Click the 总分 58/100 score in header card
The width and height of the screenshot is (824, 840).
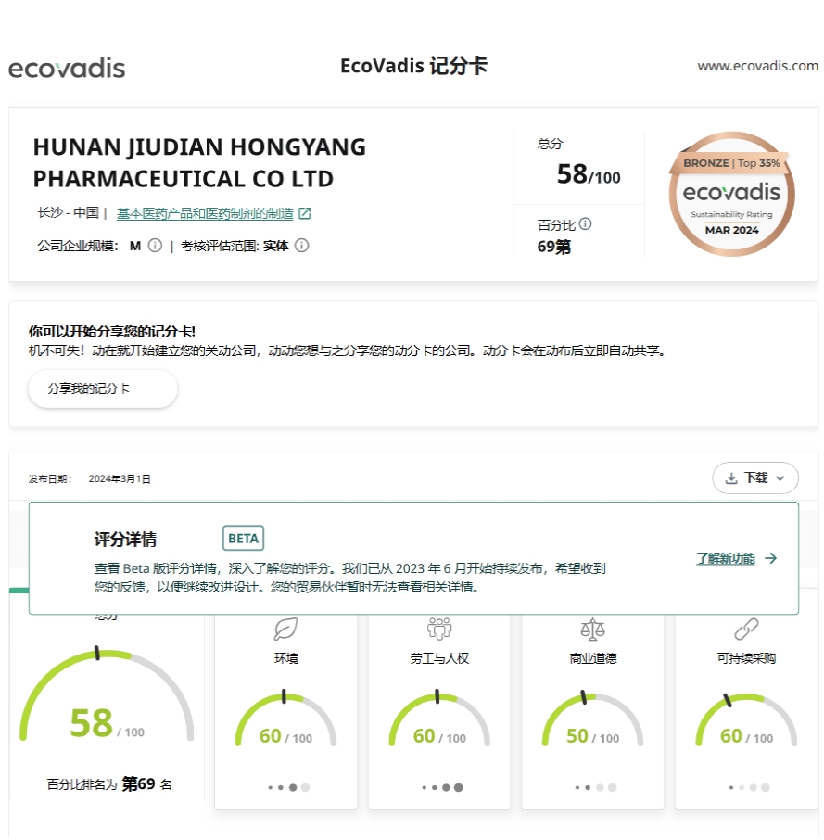pyautogui.click(x=589, y=174)
